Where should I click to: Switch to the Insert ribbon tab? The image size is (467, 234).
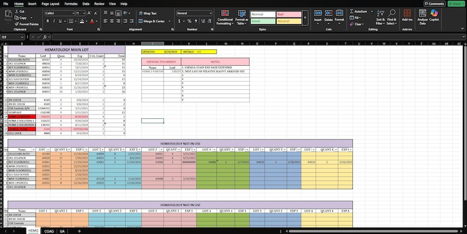(32, 4)
